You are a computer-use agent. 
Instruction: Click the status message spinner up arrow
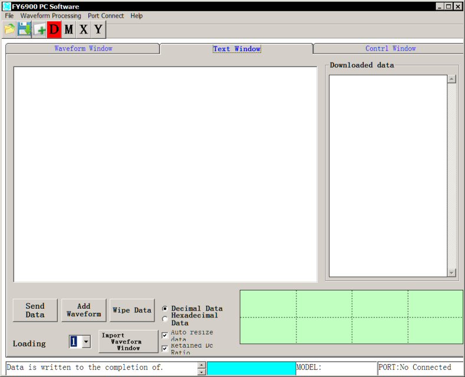coord(202,365)
